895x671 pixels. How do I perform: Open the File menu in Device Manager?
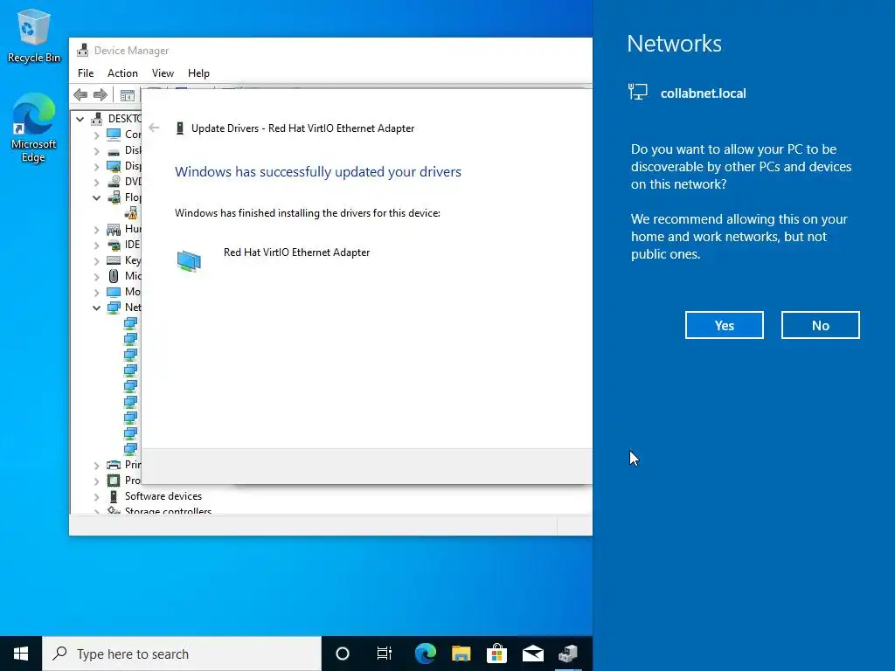pyautogui.click(x=86, y=73)
